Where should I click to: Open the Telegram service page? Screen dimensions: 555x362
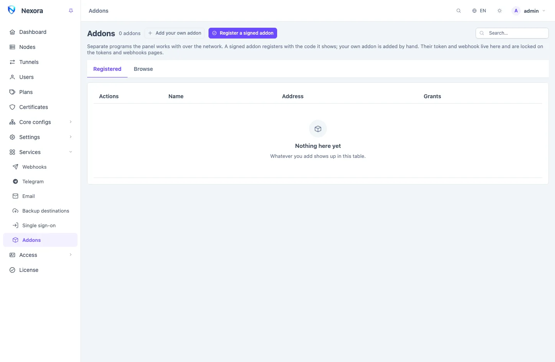(x=40, y=181)
